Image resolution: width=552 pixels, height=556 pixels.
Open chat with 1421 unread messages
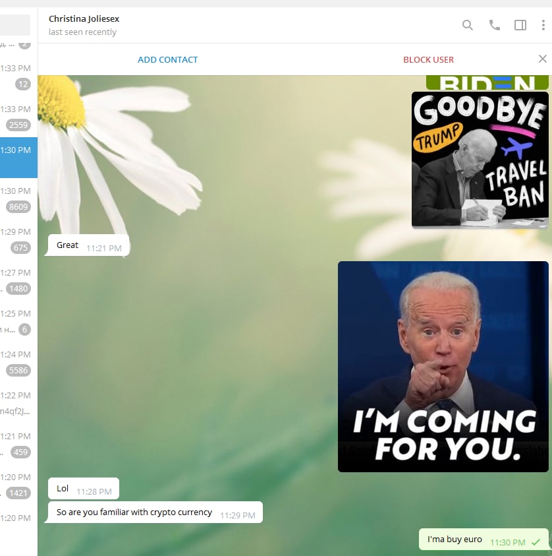coord(18,485)
